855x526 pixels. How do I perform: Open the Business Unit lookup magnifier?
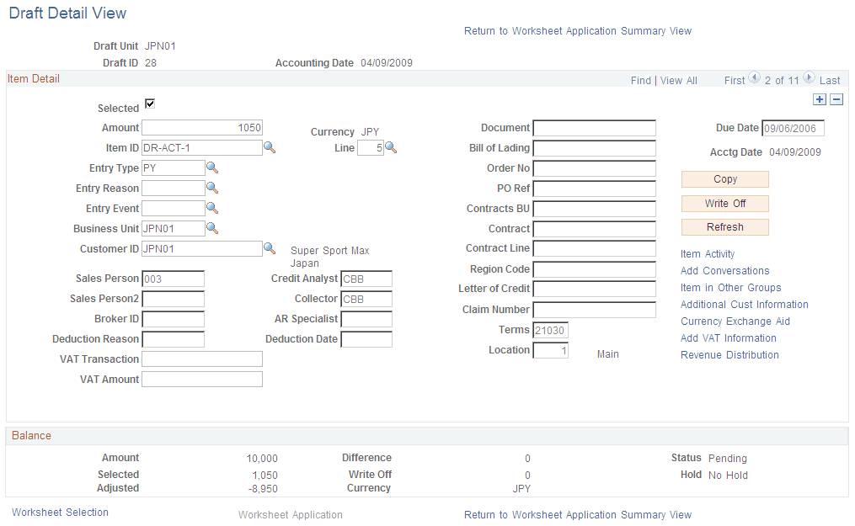click(x=212, y=228)
